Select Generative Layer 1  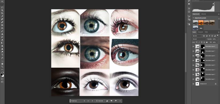tap(205, 79)
